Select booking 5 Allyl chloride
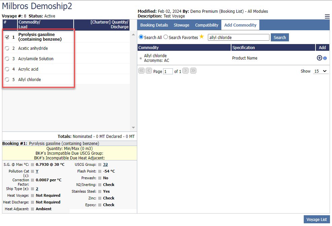This screenshot has width=332, height=226. pos(7,80)
